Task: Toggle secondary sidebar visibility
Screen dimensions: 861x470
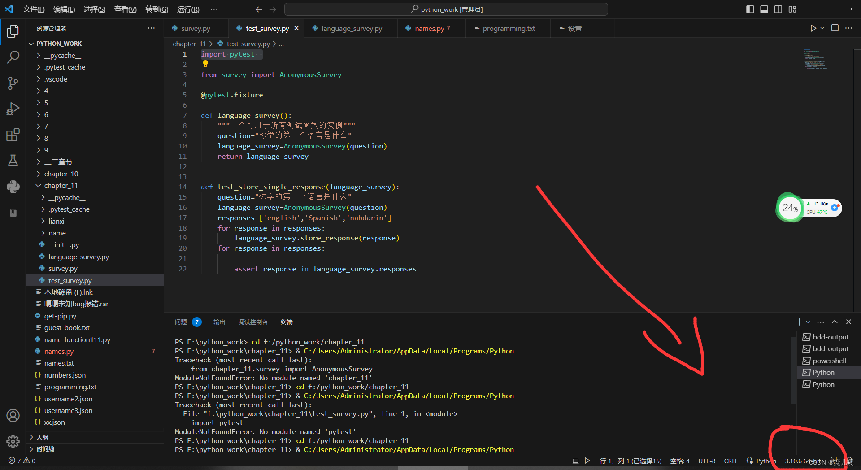Action: [778, 9]
